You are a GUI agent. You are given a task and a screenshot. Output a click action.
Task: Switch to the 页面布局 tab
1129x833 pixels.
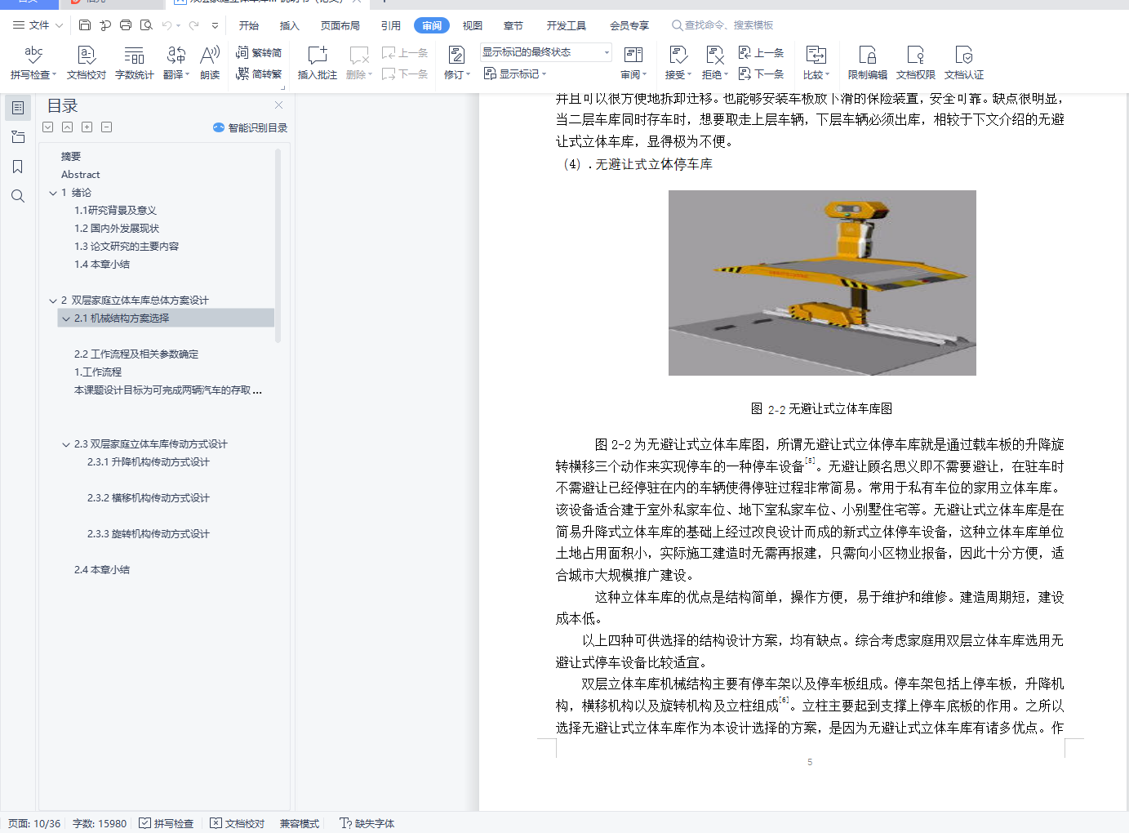(x=340, y=25)
